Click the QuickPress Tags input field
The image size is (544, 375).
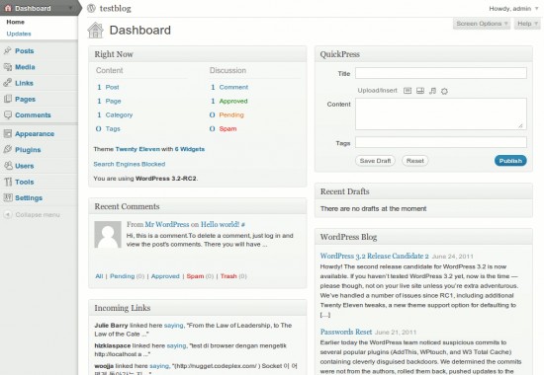[440, 142]
